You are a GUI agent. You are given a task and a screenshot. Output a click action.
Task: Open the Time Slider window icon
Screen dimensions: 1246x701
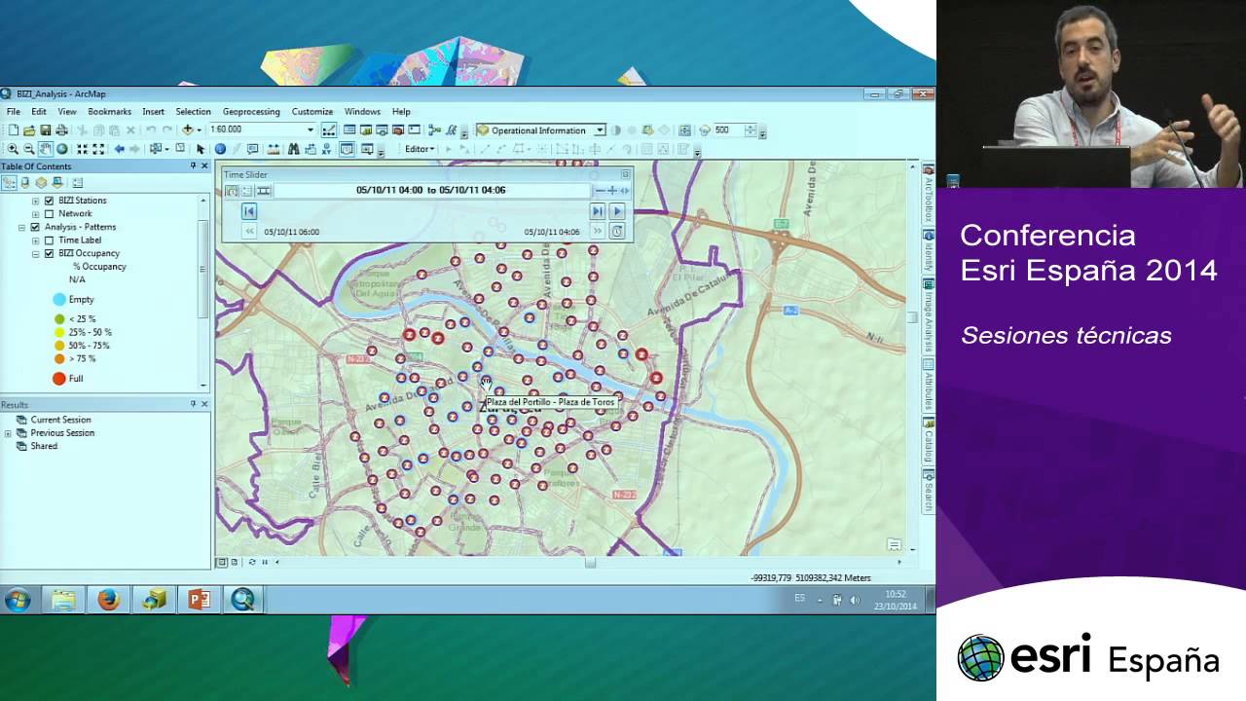(347, 149)
